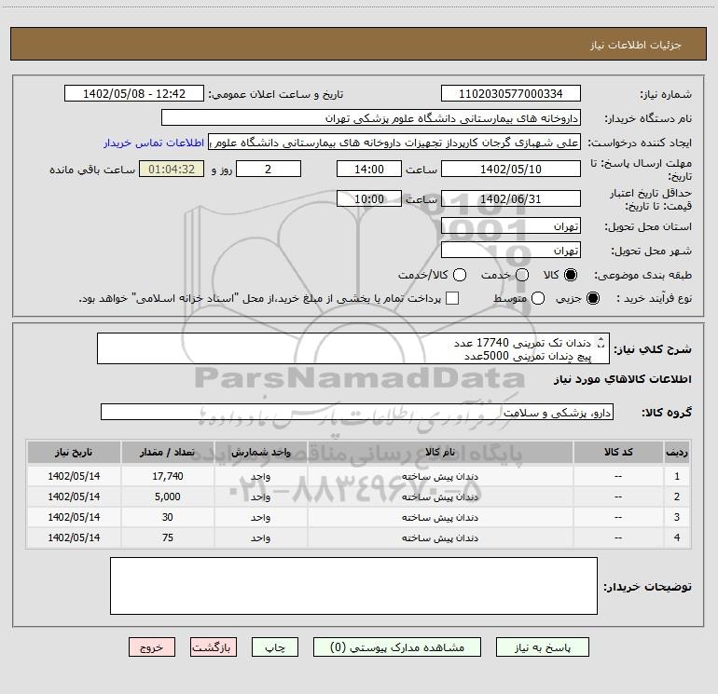The height and width of the screenshot is (694, 718).
Task: Open مشاهده مدارک پیوستی (0) button
Action: 397,647
